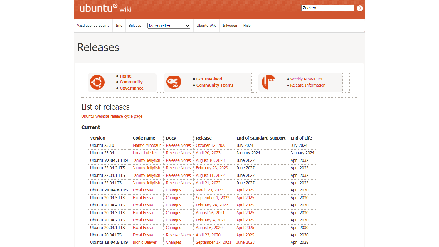
Task: Click the newsletter compass icon
Action: coord(269,82)
